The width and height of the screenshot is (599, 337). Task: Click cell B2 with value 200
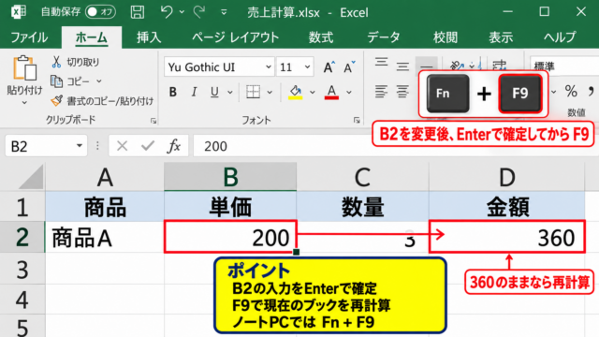(x=230, y=237)
